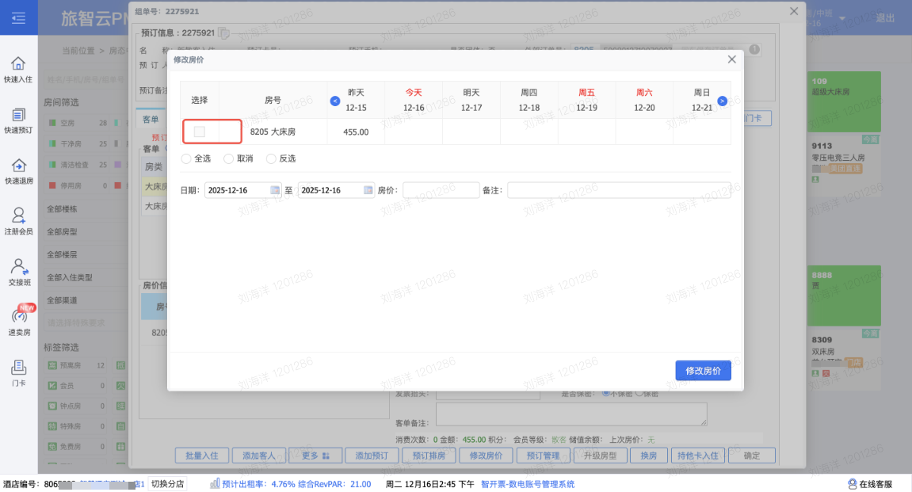Select the 取消 radio option

point(228,158)
